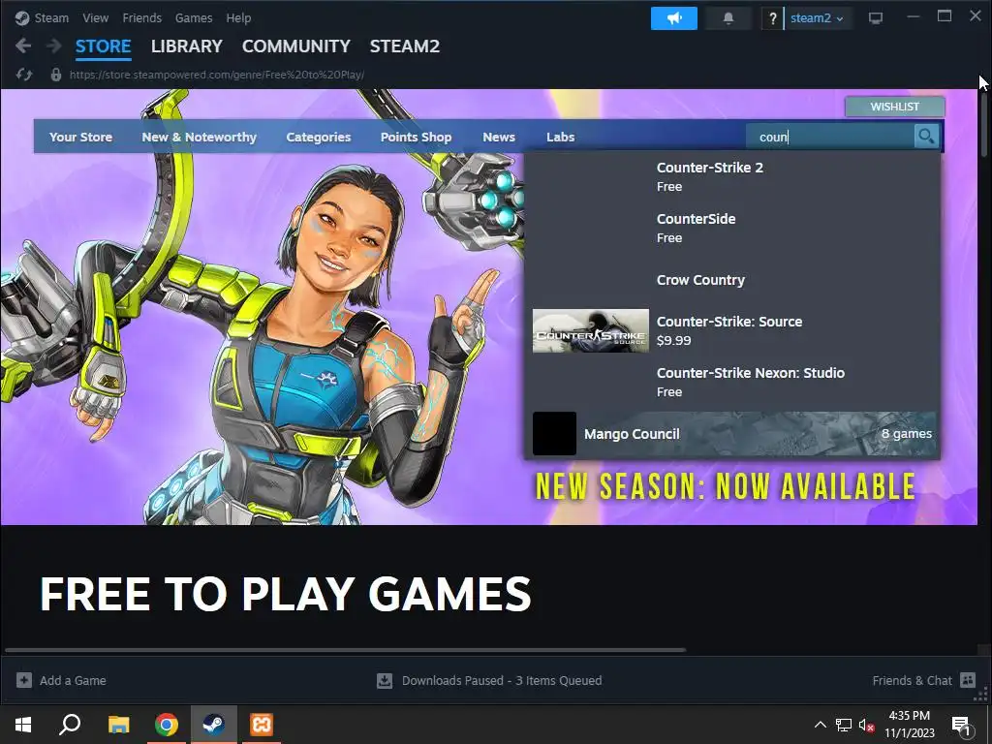Open XAMPP from the taskbar
This screenshot has width=992, height=744.
point(262,725)
